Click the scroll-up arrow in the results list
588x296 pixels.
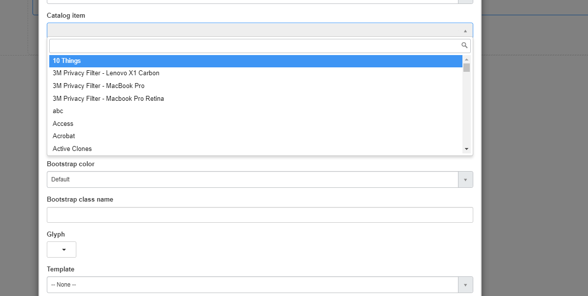pyautogui.click(x=466, y=58)
